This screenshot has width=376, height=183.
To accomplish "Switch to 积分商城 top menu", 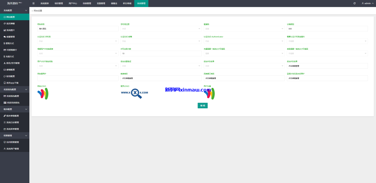I will click(x=126, y=3).
